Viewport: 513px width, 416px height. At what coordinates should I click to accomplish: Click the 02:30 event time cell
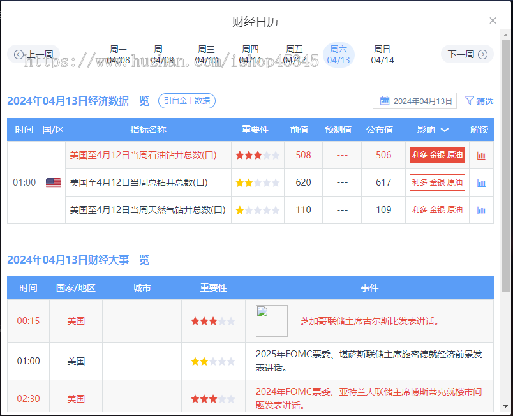coord(29,399)
